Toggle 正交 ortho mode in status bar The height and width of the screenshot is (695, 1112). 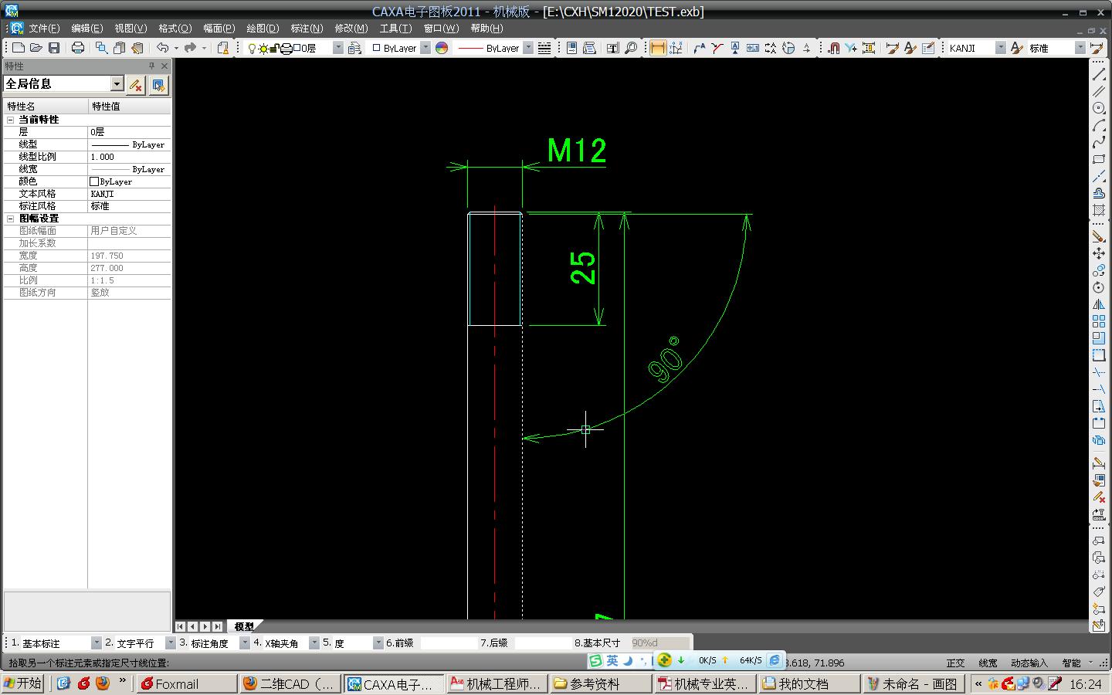955,663
